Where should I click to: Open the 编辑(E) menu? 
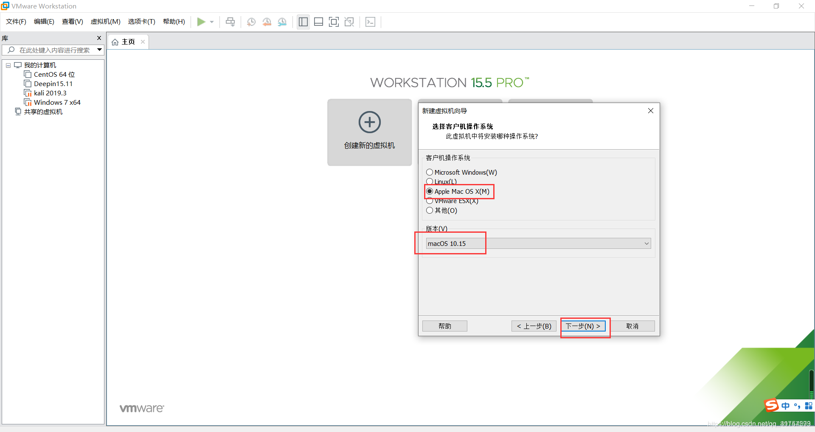44,22
